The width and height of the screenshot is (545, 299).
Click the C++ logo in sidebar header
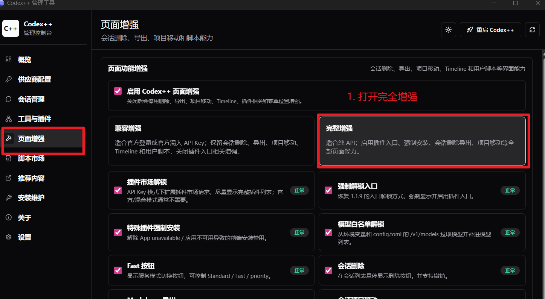point(11,29)
